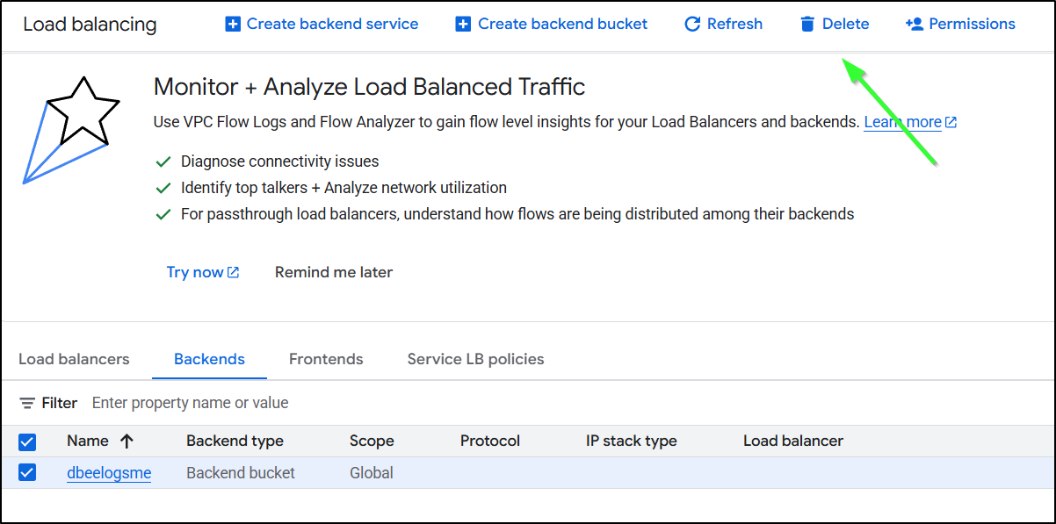Image resolution: width=1056 pixels, height=524 pixels.
Task: Uncheck the dbeelogsme row checkbox
Action: 27,473
